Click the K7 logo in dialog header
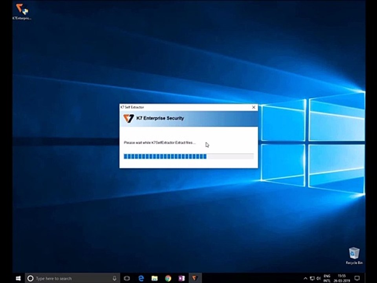377x283 pixels. tap(128, 118)
